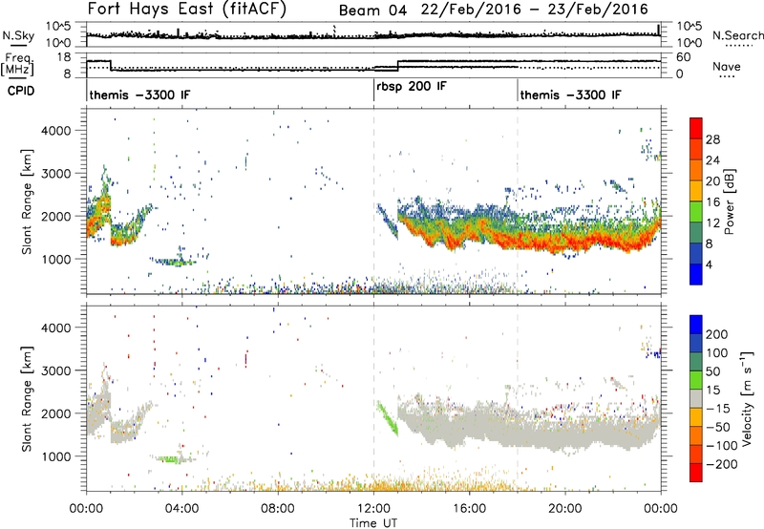764x529 pixels.
Task: Click the green Velocity colorbar segment (15 to 50)
Action: point(696,380)
